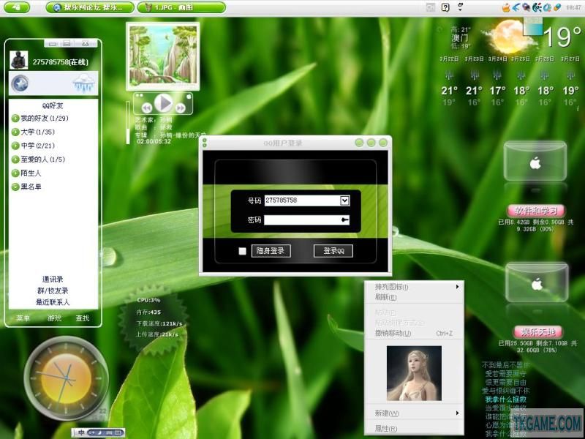The width and height of the screenshot is (585, 439).
Task: Switch to 1.JPG 画图 taskbar window
Action: (x=181, y=7)
